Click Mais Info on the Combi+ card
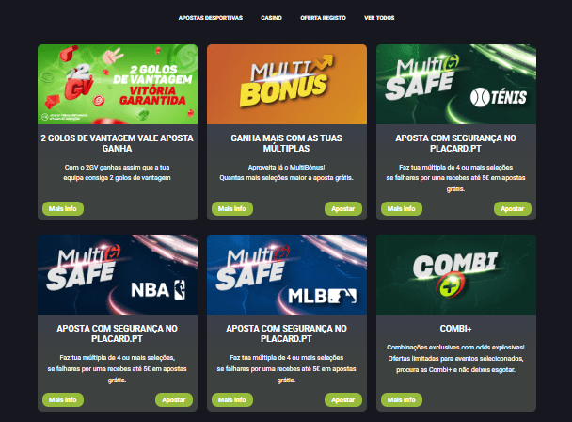The width and height of the screenshot is (572, 422). point(402,399)
